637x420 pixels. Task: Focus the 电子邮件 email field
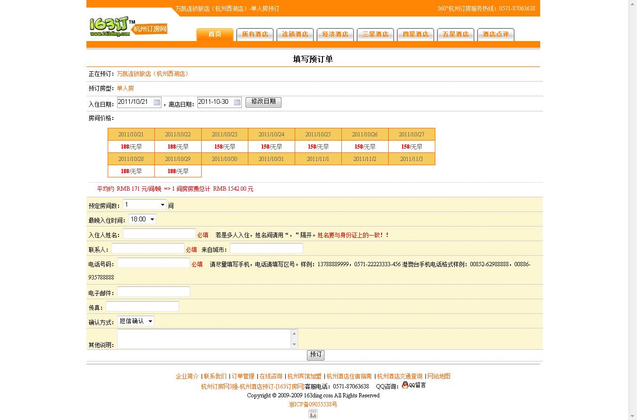[x=153, y=292]
